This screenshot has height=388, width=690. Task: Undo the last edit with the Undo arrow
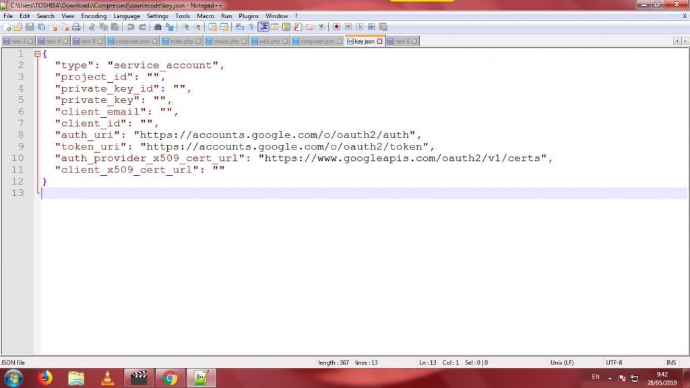tap(130, 27)
